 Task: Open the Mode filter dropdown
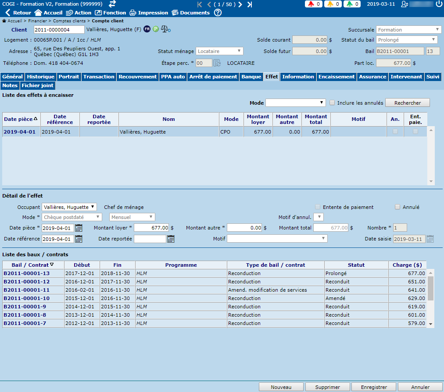[x=295, y=103]
